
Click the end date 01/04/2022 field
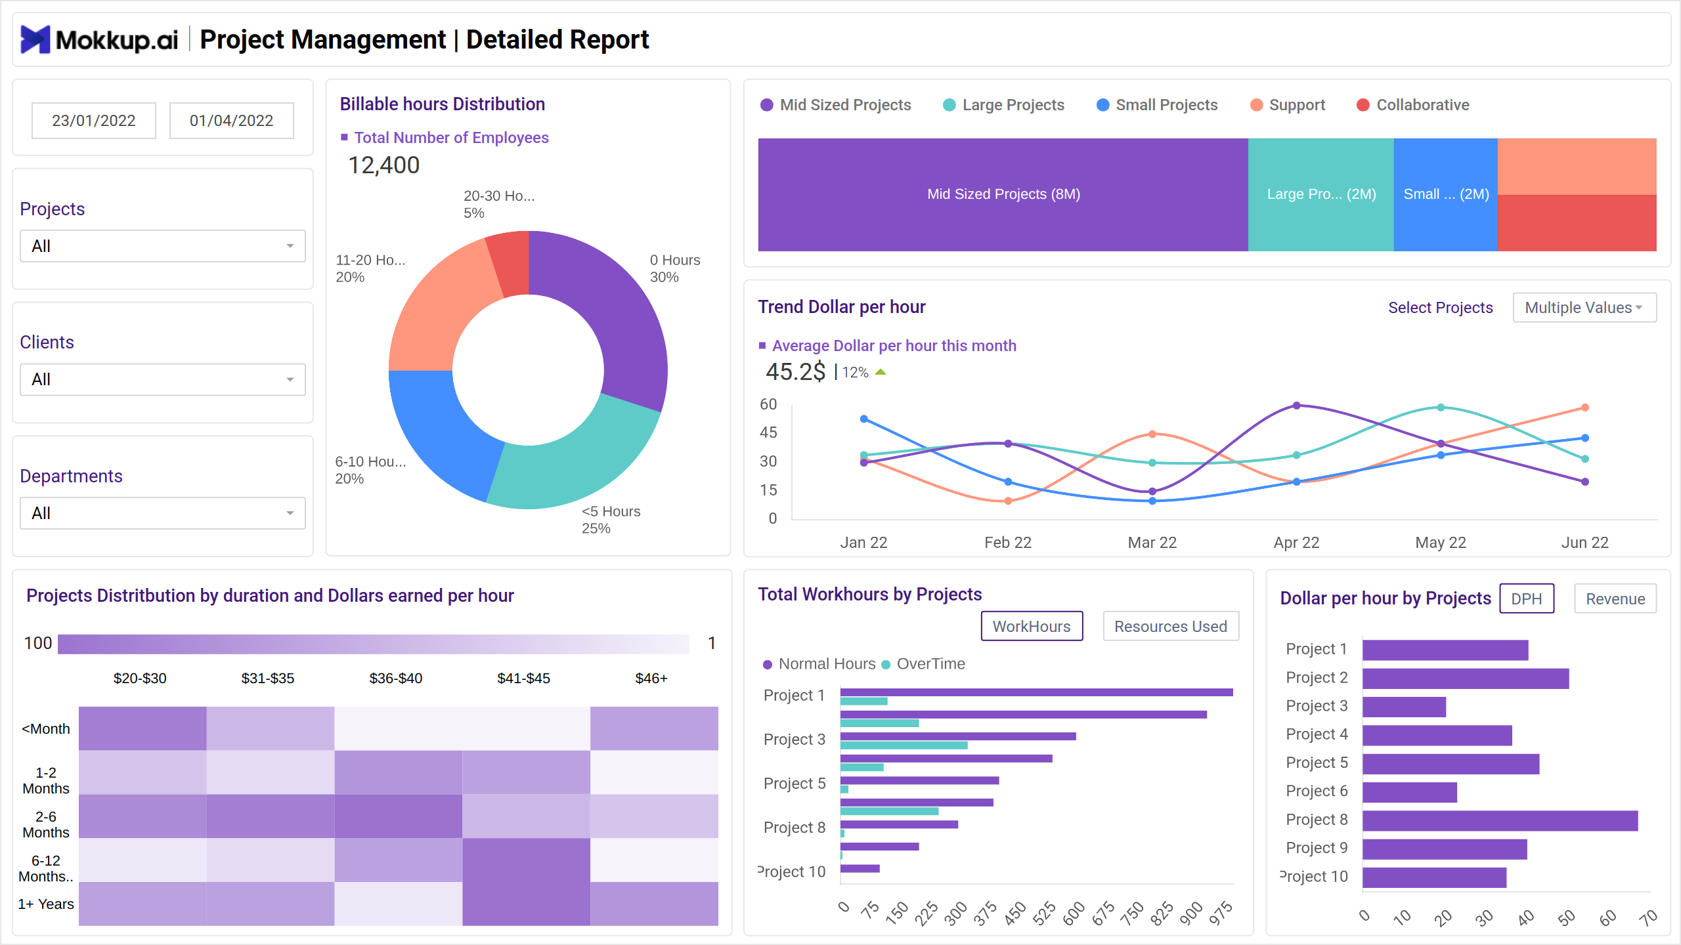231,120
